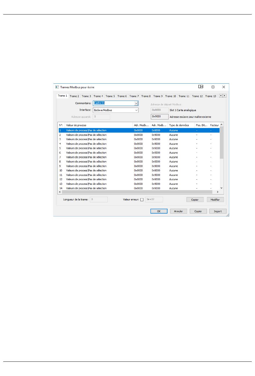The height and width of the screenshot is (376, 255).
Task: Switch to Trame 1 tab
Action: [63, 96]
